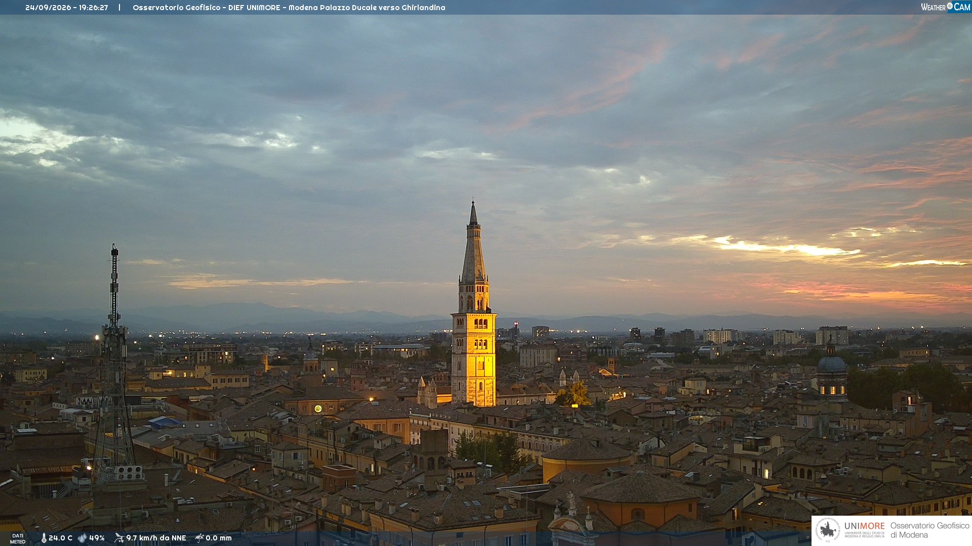Click the 49% humidity value

[x=97, y=538]
